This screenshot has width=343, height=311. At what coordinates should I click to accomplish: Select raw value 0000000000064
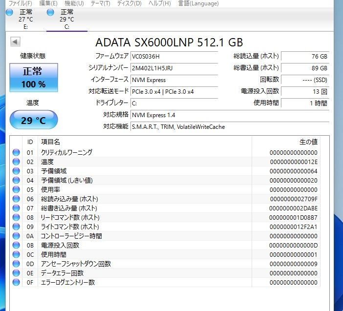[x=294, y=171]
